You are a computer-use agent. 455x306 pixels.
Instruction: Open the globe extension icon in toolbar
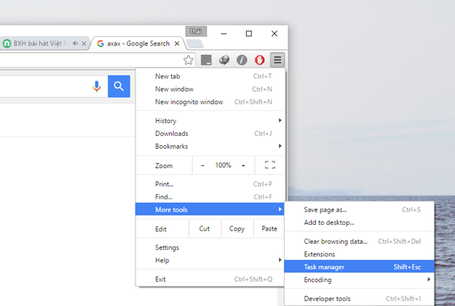pos(224,60)
